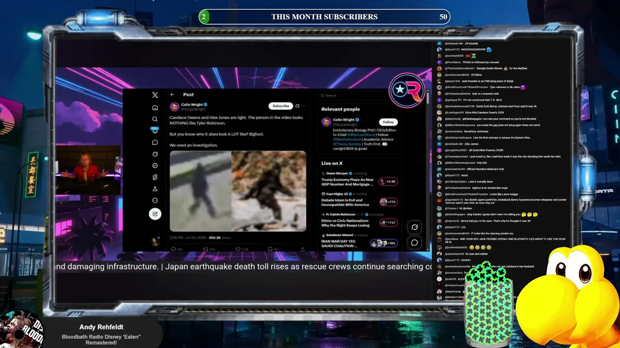The width and height of the screenshot is (620, 348).
Task: Open the post's three-dot more menu
Action: pyautogui.click(x=304, y=105)
